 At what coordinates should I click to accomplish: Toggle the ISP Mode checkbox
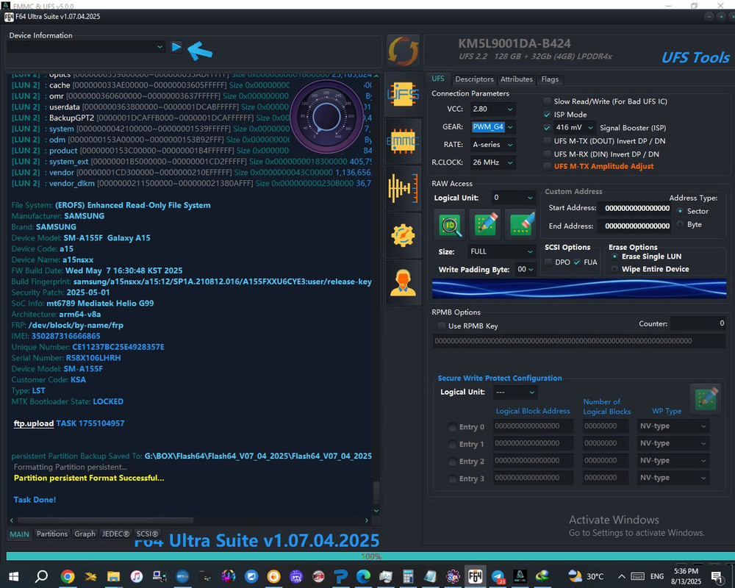click(547, 115)
